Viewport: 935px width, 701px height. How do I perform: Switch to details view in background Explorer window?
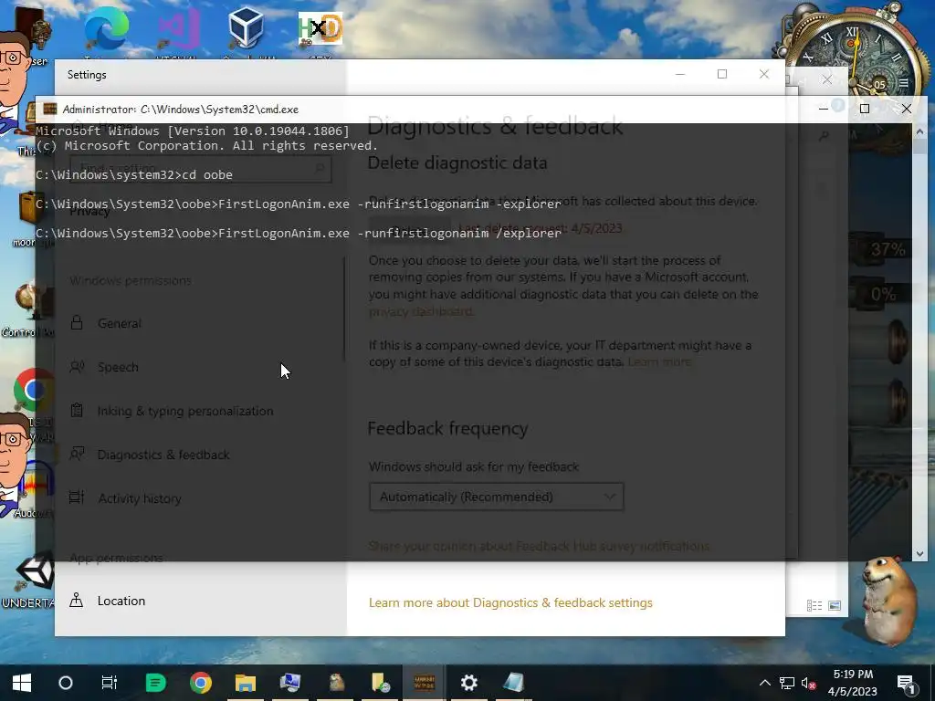point(814,606)
